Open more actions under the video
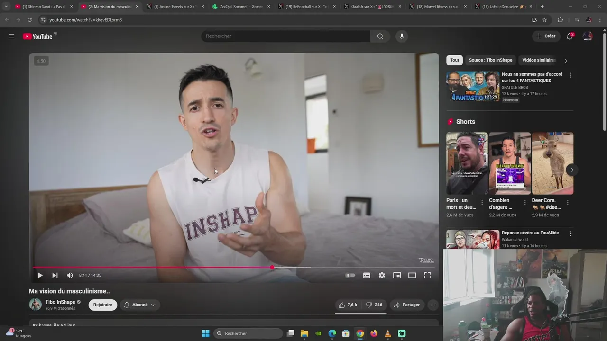 [x=433, y=305]
